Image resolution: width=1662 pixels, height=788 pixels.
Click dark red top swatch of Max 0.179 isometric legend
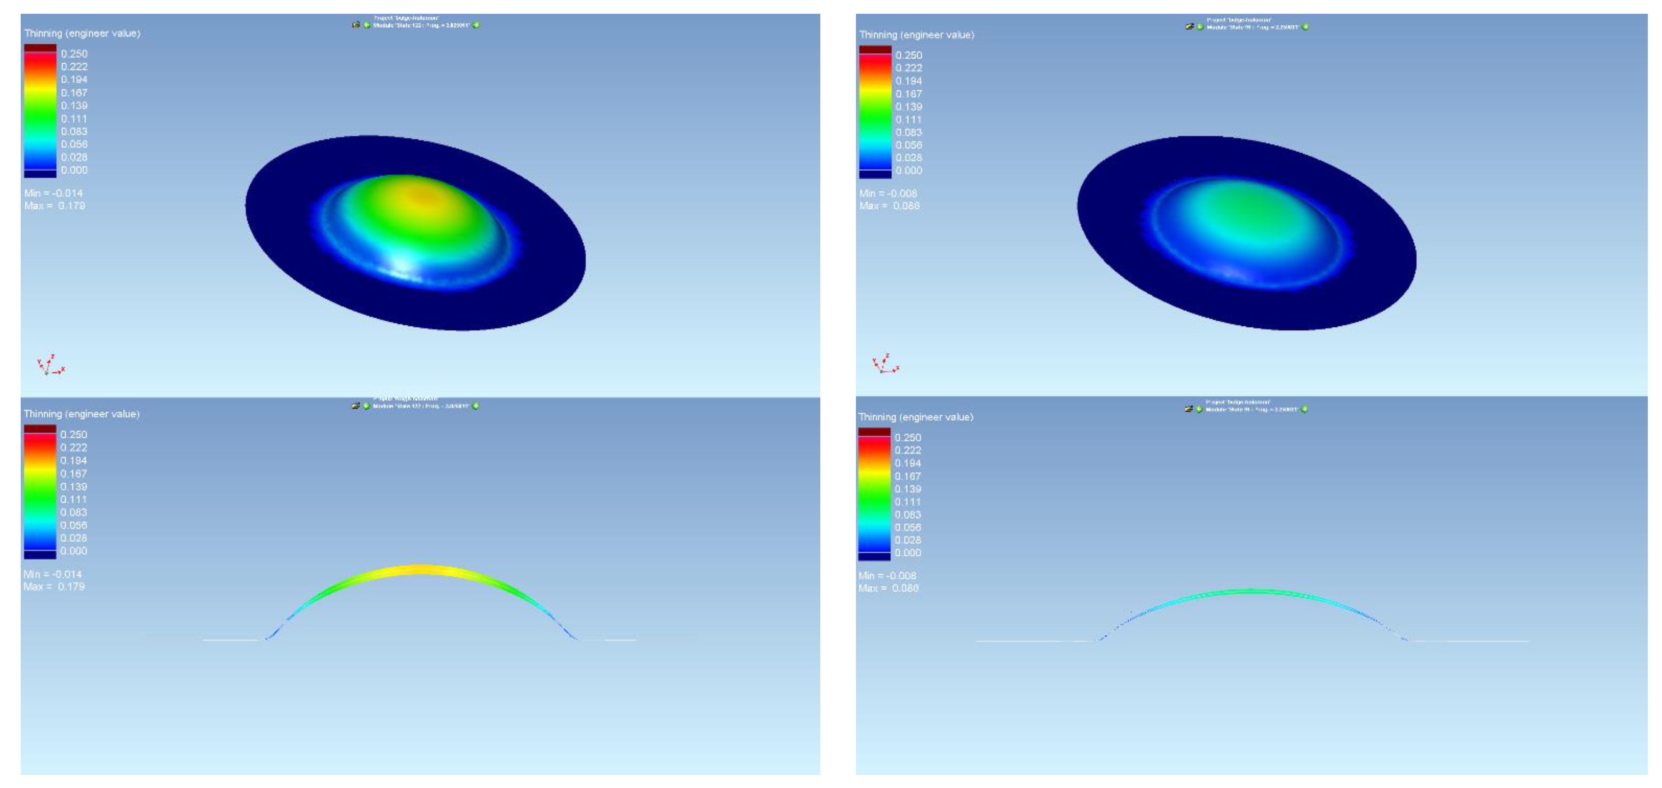(40, 48)
